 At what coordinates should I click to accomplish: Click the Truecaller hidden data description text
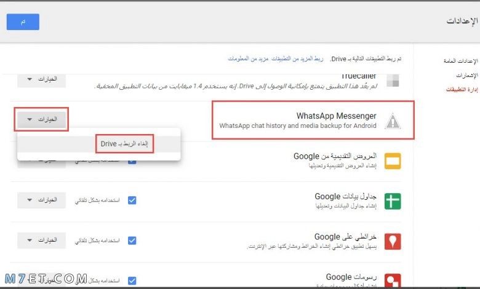click(236, 87)
